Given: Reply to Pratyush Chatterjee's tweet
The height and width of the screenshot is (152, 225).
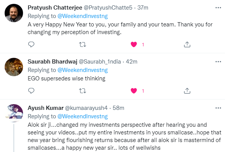Looking at the screenshot, I should pyautogui.click(x=31, y=44).
